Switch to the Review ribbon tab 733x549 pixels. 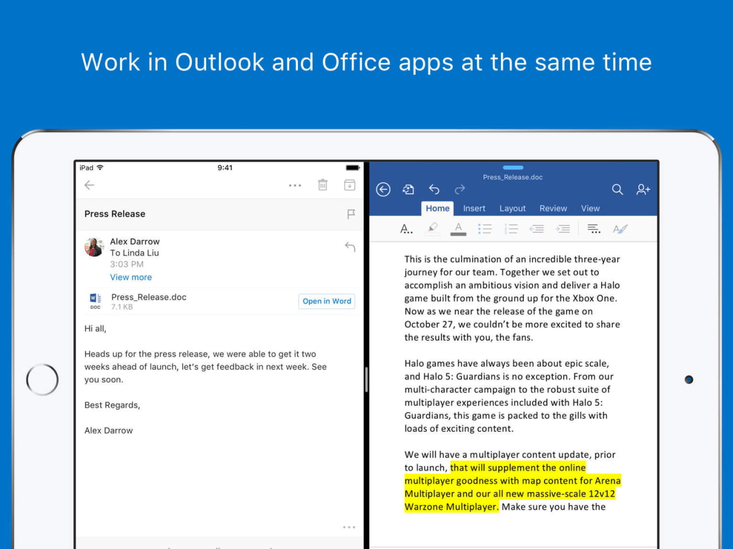pyautogui.click(x=553, y=208)
